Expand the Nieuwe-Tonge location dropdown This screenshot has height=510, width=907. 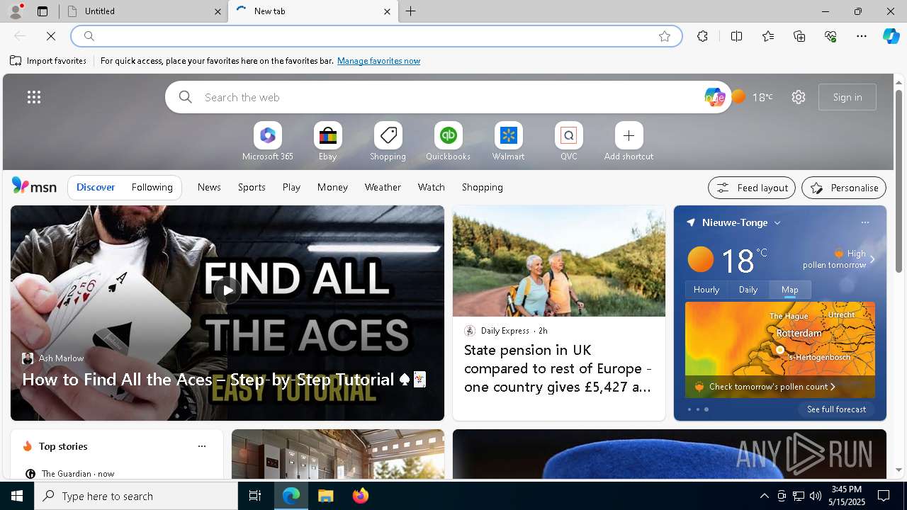[x=777, y=222]
